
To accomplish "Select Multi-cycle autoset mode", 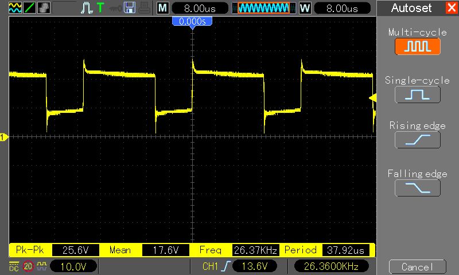I will pos(417,46).
